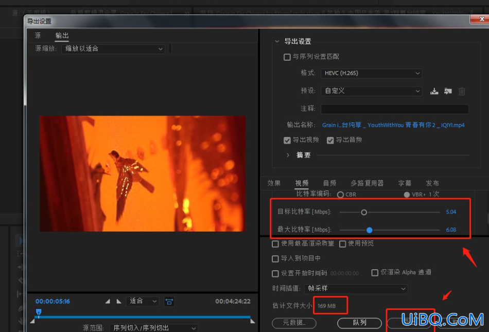Open the format HEVC (H.265) dropdown
Image resolution: width=489 pixels, height=332 pixels.
pyautogui.click(x=372, y=73)
